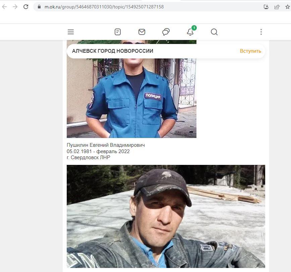Image resolution: width=291 pixels, height=272 pixels.
Task: Click the install app icon in address bar
Action: pos(266,7)
